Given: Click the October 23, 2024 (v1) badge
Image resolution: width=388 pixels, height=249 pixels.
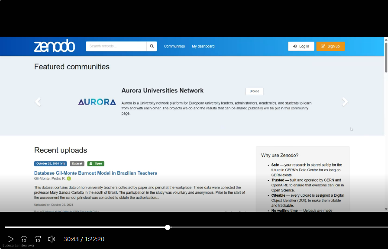Looking at the screenshot, I should click(51, 163).
